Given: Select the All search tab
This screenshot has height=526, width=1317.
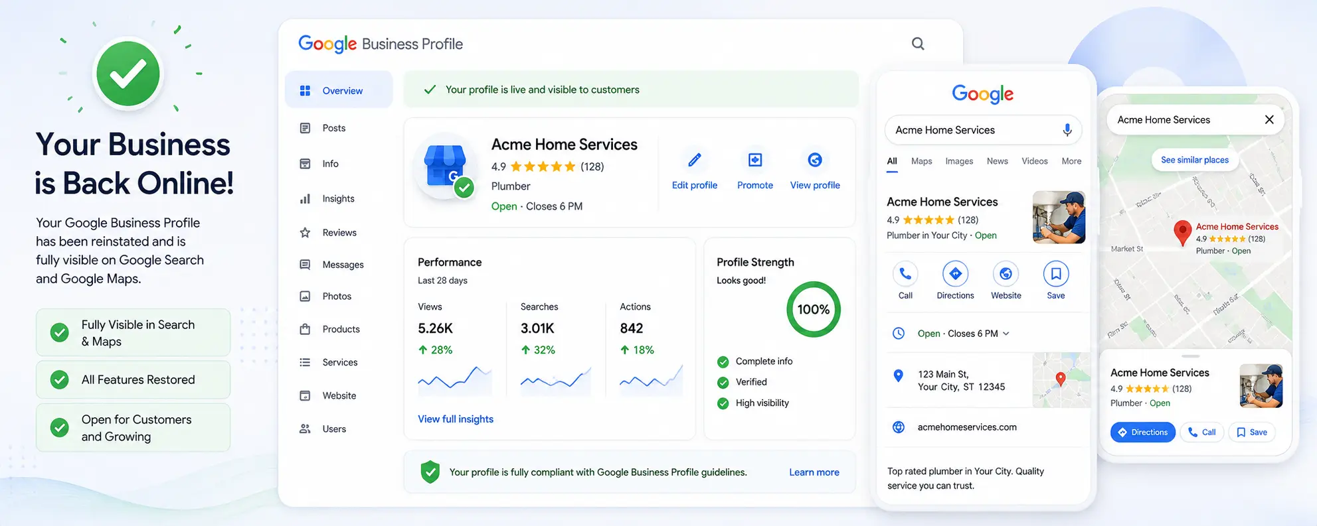Looking at the screenshot, I should pos(892,161).
